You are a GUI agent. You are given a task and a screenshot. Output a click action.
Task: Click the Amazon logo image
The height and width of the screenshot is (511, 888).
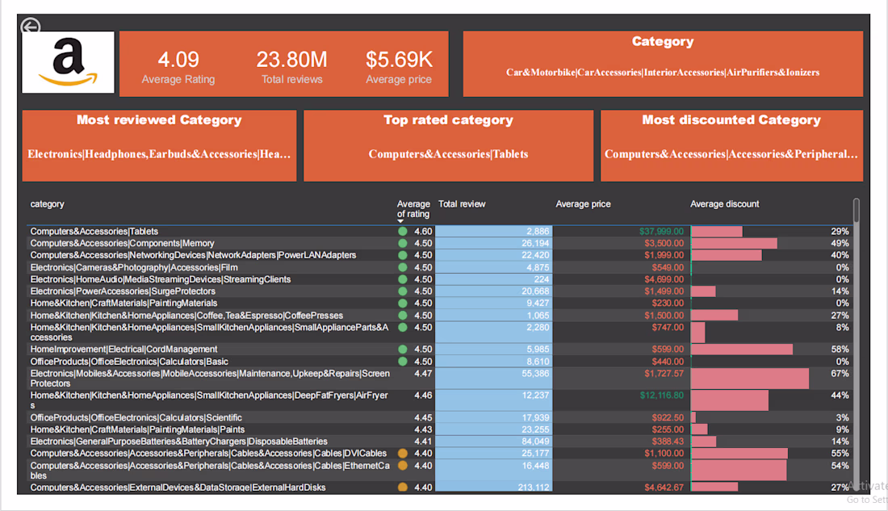coord(68,61)
